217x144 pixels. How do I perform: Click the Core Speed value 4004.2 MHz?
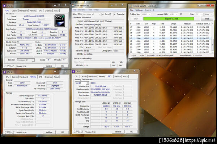click(x=25, y=45)
